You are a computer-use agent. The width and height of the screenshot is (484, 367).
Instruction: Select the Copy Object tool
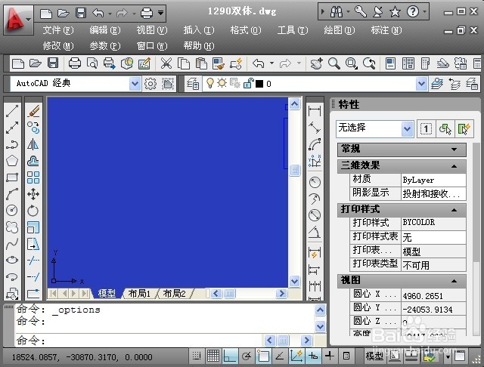coord(33,128)
